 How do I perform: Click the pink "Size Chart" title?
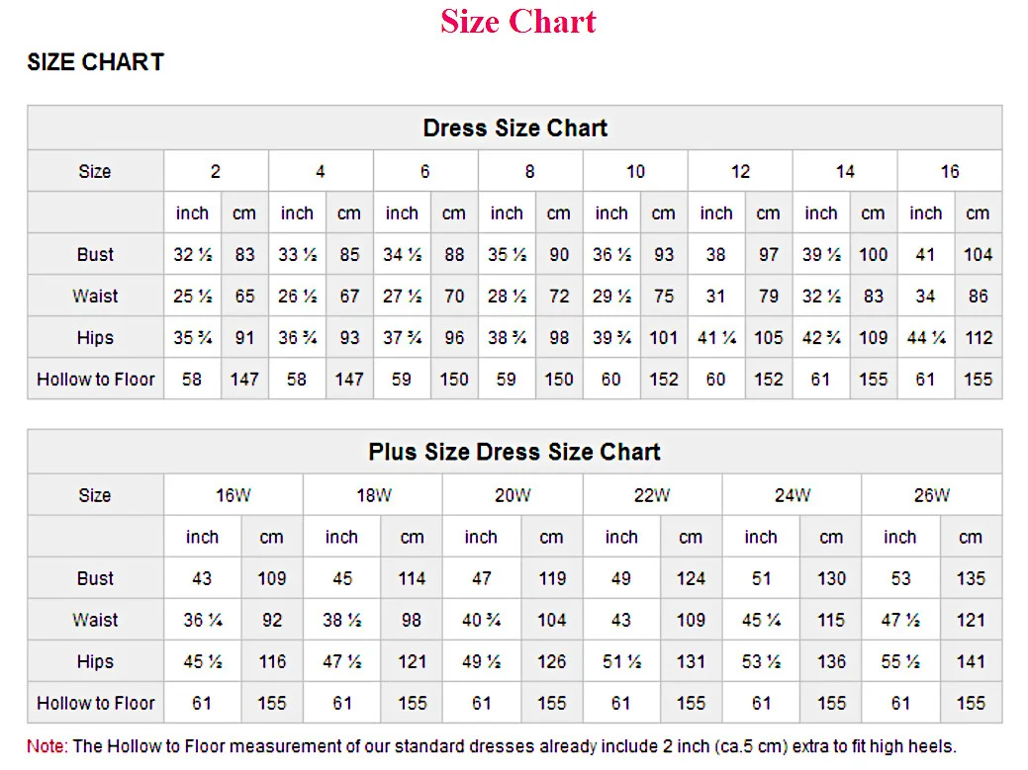coord(518,22)
